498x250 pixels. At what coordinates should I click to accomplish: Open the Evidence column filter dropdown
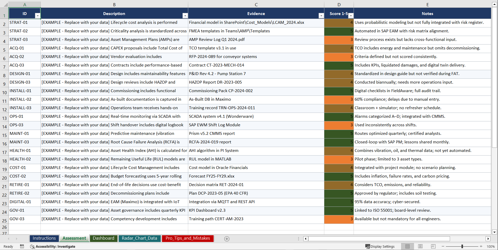(321, 16)
